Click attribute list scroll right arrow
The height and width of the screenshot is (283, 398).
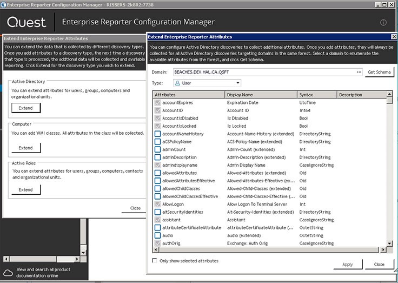pyautogui.click(x=383, y=249)
